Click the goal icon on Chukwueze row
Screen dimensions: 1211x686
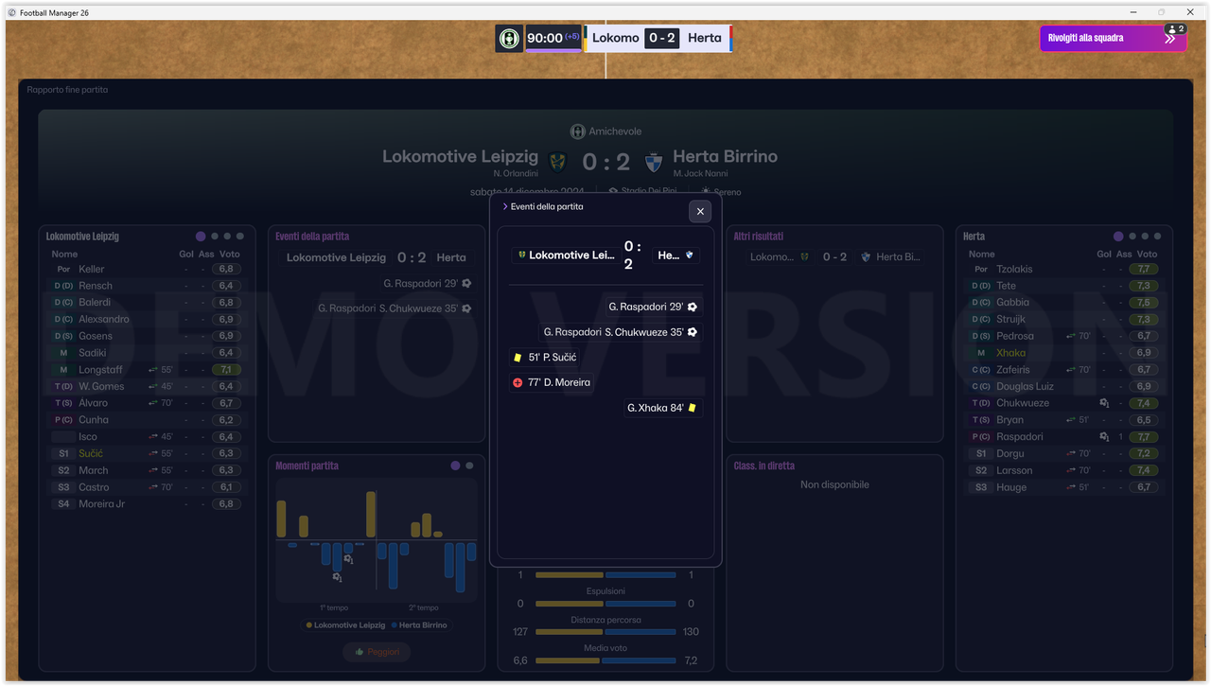(x=1104, y=403)
